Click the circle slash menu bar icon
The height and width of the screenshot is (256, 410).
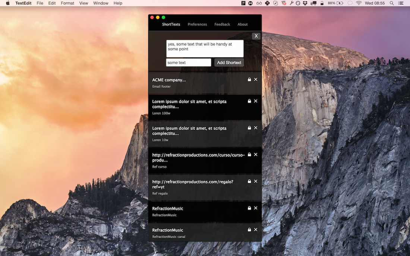[298, 3]
